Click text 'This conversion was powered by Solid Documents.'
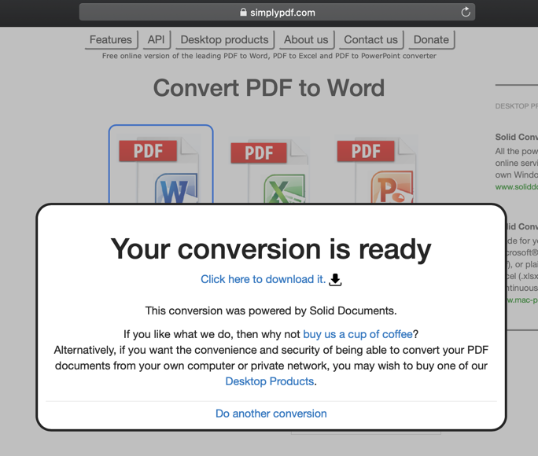538x456 pixels. 271,311
